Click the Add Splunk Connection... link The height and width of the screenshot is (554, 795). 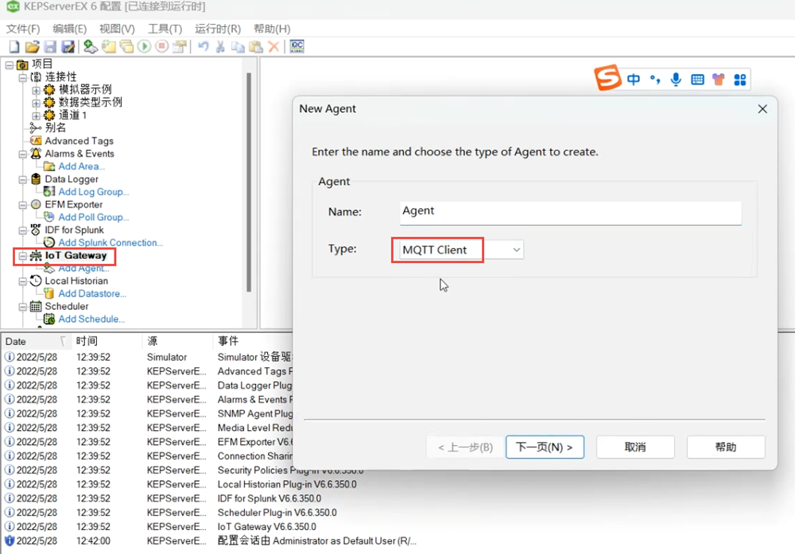point(111,242)
